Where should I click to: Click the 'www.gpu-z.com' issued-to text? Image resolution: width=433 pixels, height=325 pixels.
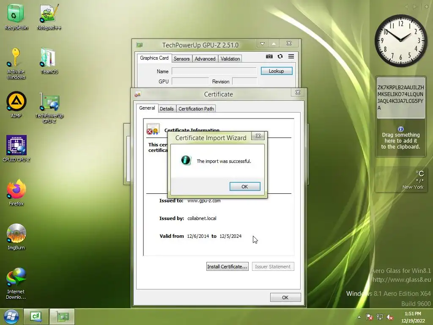[x=204, y=201]
